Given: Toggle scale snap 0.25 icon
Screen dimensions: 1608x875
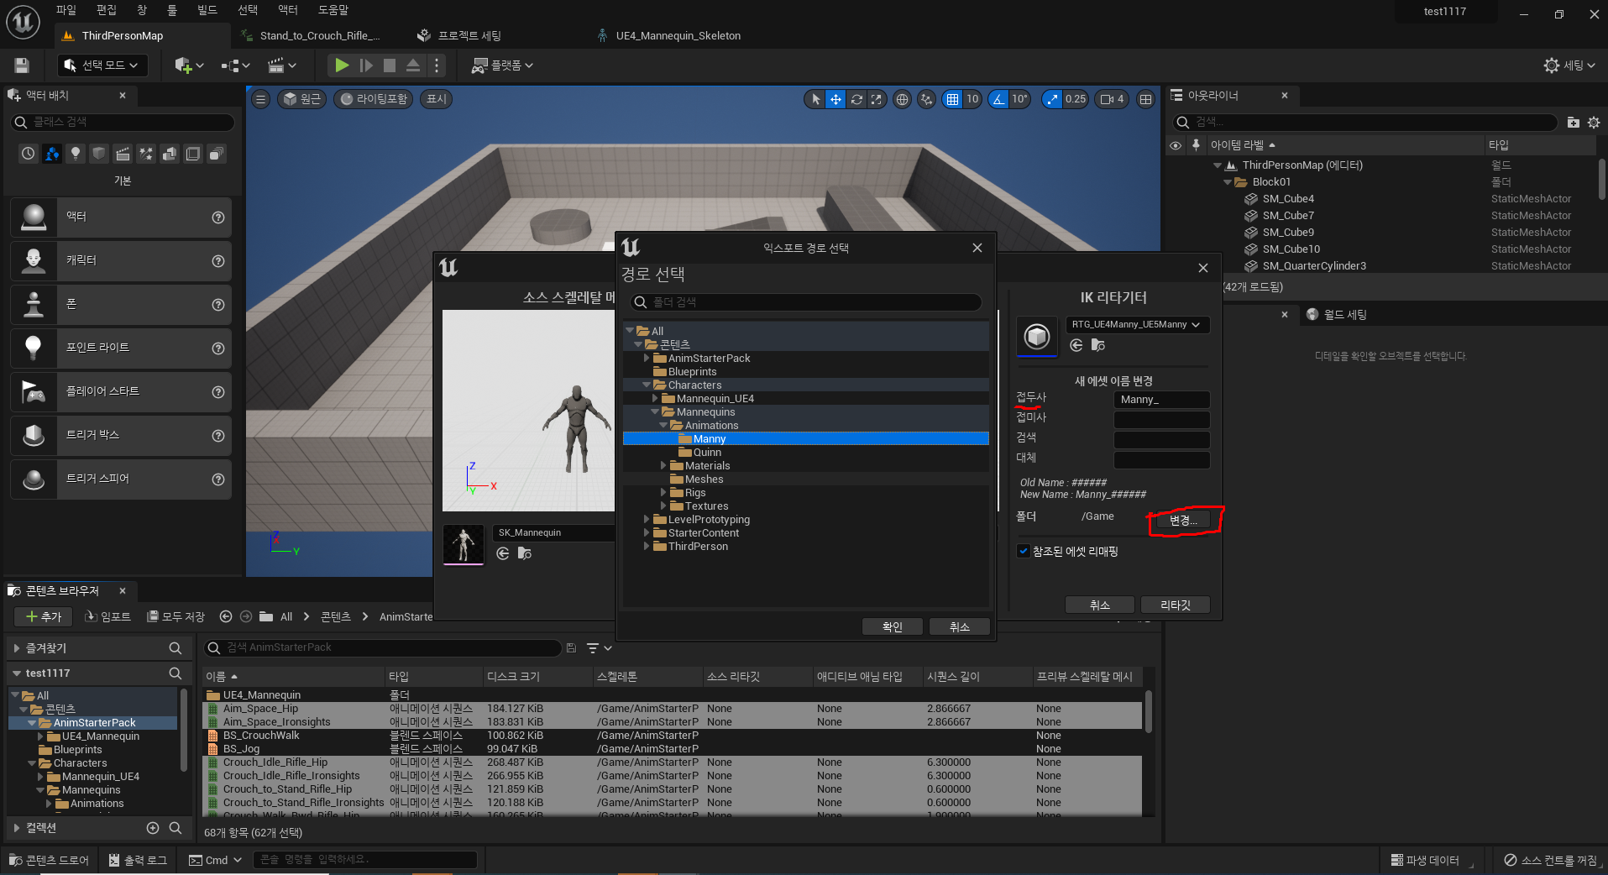Looking at the screenshot, I should pos(1052,99).
